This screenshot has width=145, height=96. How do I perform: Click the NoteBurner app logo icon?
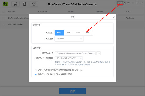5,4
